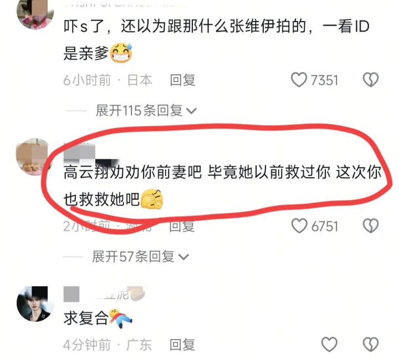Reply to the comment posted 6小时前

182,80
